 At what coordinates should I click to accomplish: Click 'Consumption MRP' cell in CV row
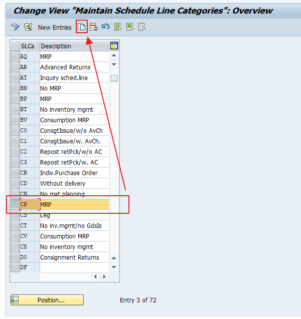pyautogui.click(x=74, y=236)
